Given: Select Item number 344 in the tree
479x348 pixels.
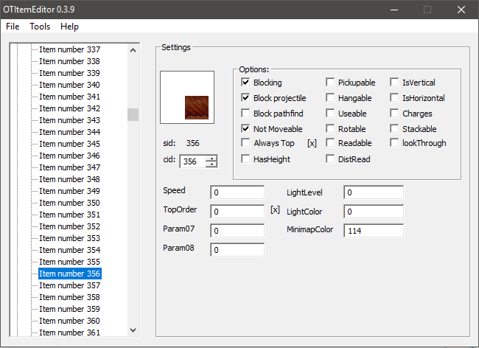Looking at the screenshot, I should pos(70,132).
